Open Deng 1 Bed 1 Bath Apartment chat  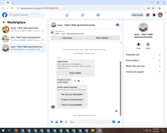pos(23,30)
